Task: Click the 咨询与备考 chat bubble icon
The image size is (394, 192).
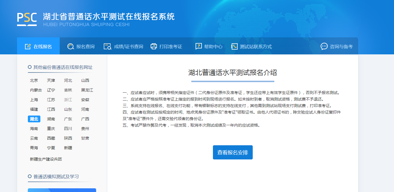Action: tap(324, 46)
